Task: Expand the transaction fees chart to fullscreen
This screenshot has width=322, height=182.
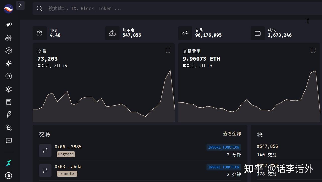Action: pos(313,50)
